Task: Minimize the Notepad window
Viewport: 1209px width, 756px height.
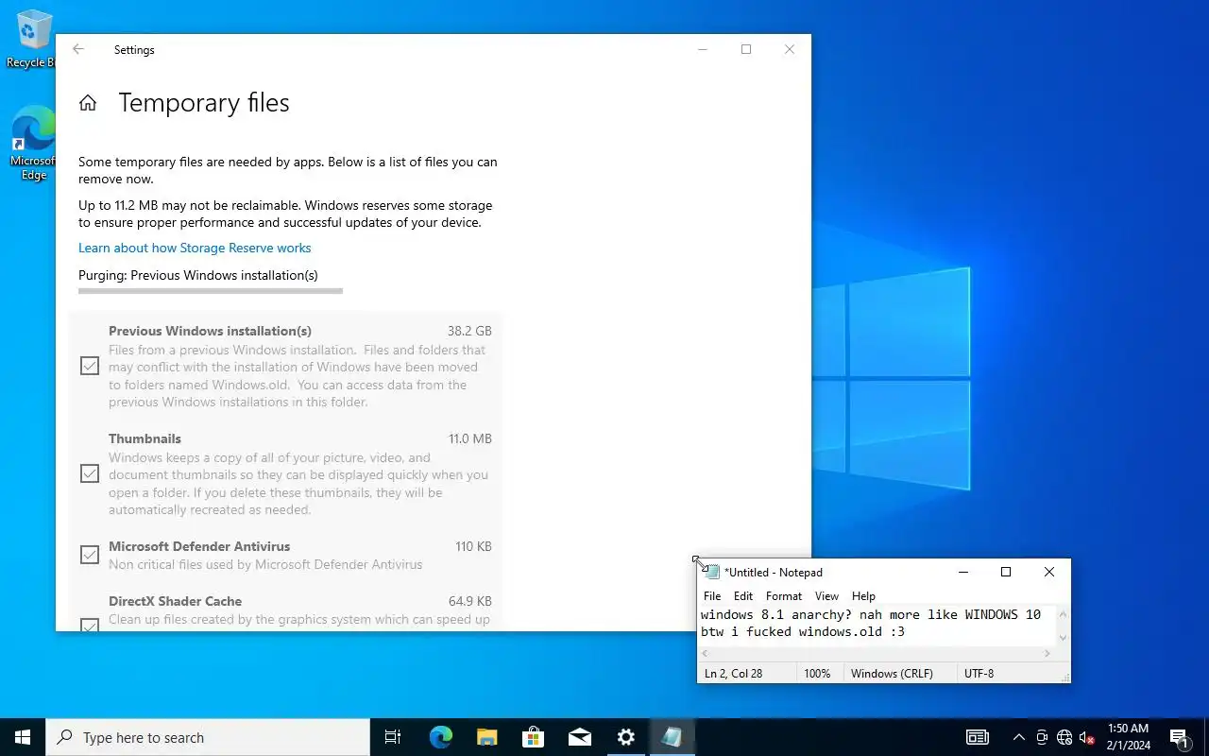Action: pos(962,572)
